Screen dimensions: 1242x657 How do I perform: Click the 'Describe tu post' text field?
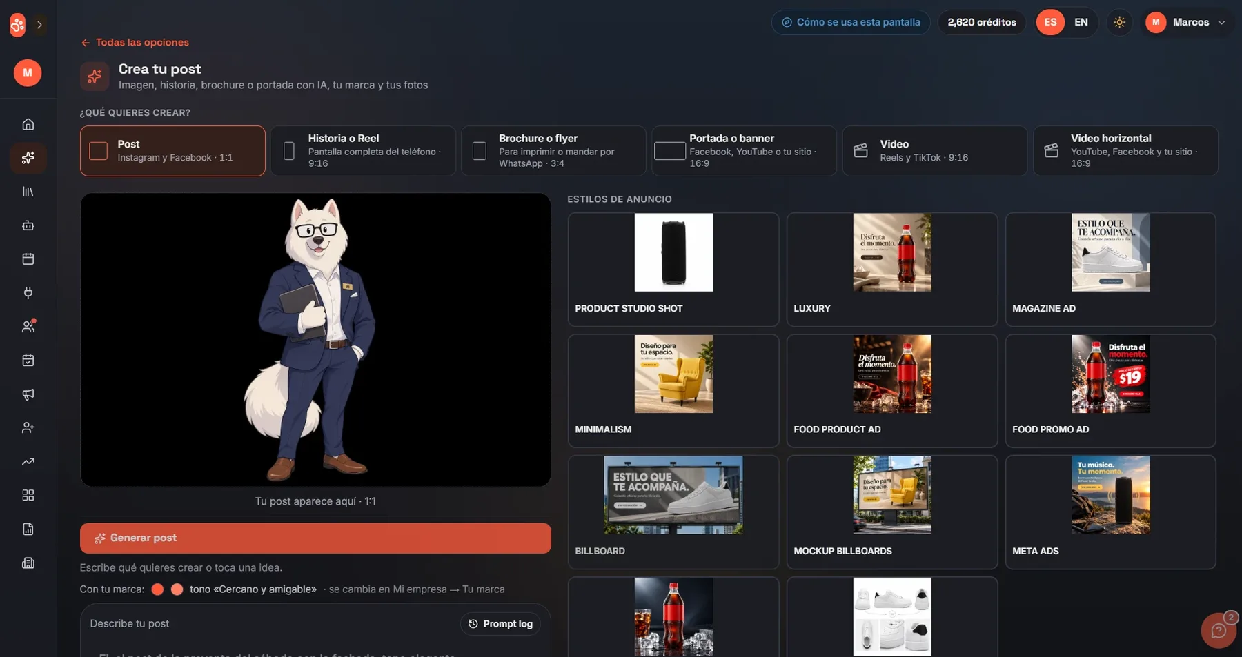(x=315, y=631)
